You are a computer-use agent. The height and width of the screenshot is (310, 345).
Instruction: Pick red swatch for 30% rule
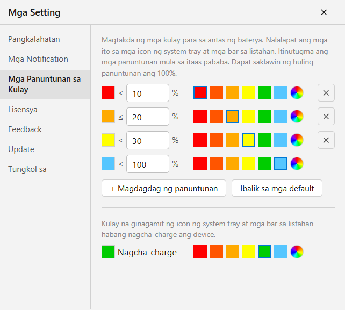[x=200, y=140]
